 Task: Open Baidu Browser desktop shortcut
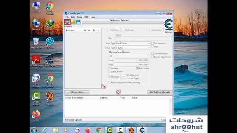coord(36,81)
